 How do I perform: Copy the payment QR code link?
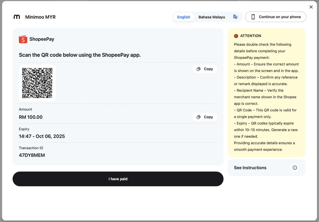tap(205, 69)
